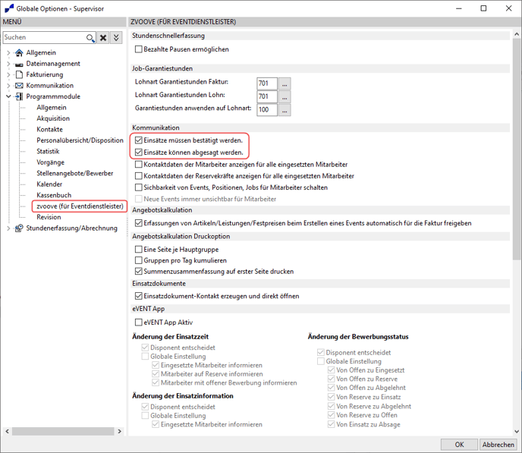522x453 pixels.
Task: Expand the Fakturierung tree node
Action: (8, 74)
